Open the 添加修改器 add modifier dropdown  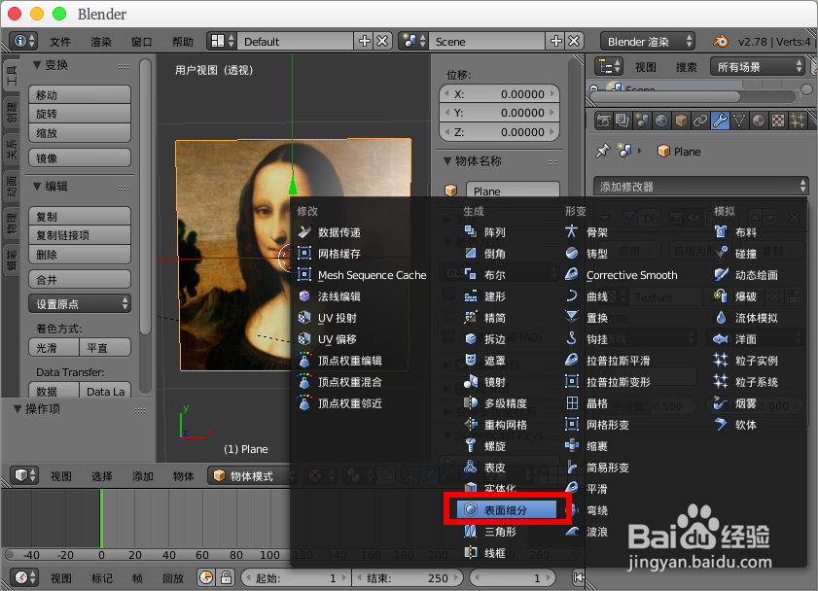coord(700,186)
